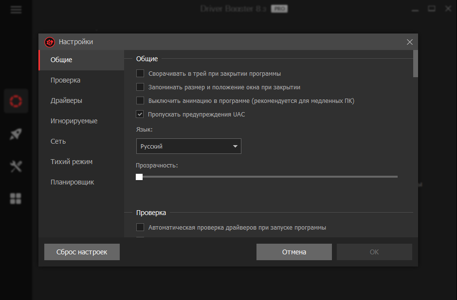Close the Настройки dialog with X
The height and width of the screenshot is (300, 457).
click(409, 42)
